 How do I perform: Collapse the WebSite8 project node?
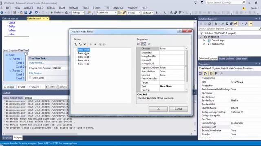click(201, 37)
